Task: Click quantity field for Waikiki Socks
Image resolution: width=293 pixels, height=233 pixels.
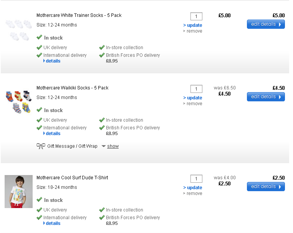Action: (x=196, y=89)
